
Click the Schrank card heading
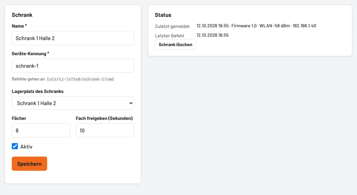click(x=22, y=15)
